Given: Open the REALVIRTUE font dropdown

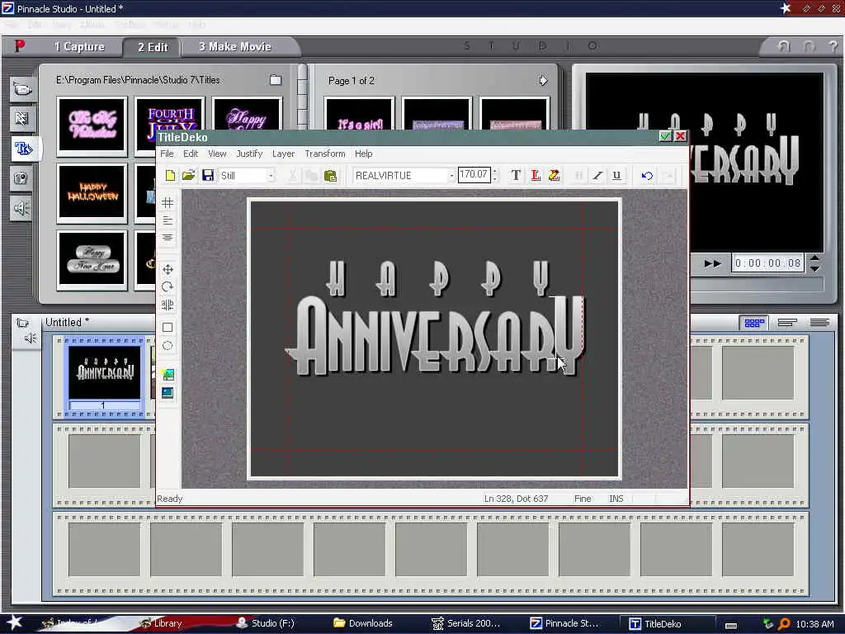Looking at the screenshot, I should pos(451,176).
